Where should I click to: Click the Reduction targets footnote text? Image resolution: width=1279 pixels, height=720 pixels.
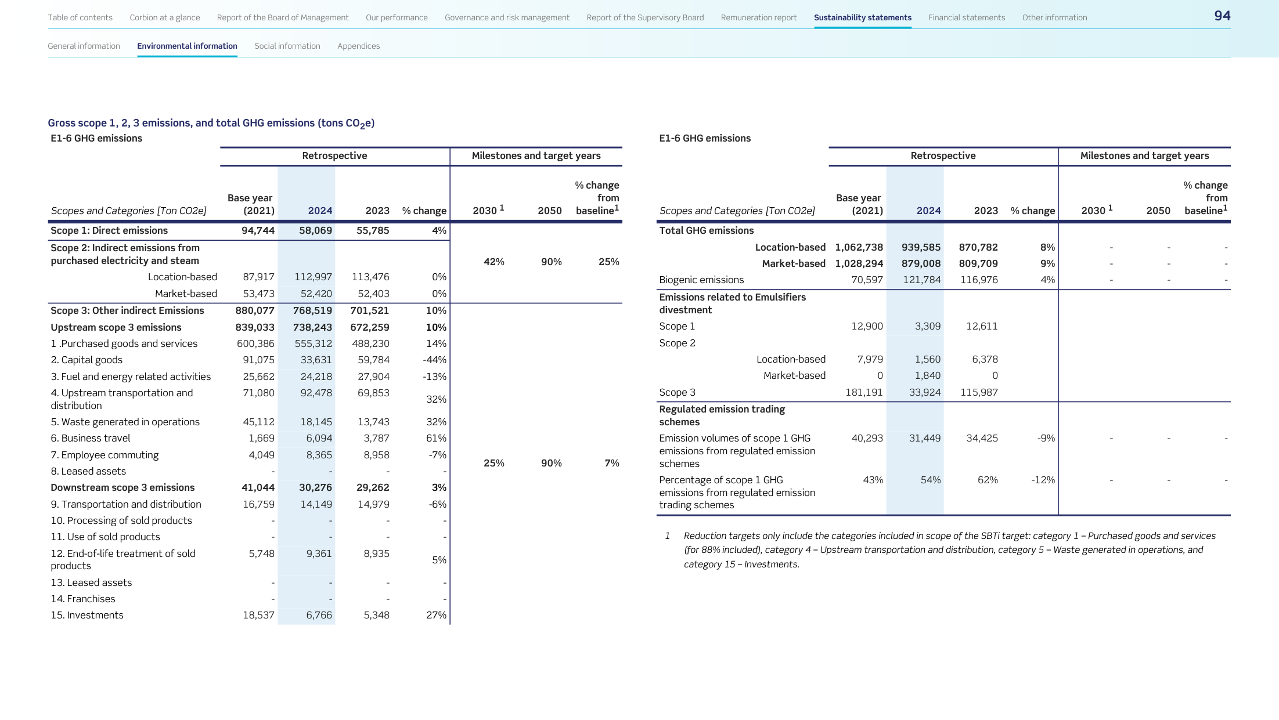(949, 550)
